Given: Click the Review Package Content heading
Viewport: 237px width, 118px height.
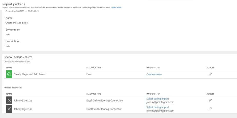Looking at the screenshot, I should tap(18, 57).
